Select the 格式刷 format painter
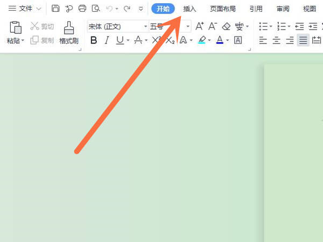 coord(69,33)
